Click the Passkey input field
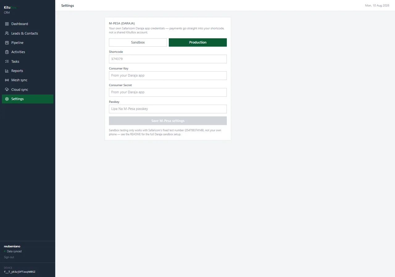 pyautogui.click(x=168, y=109)
